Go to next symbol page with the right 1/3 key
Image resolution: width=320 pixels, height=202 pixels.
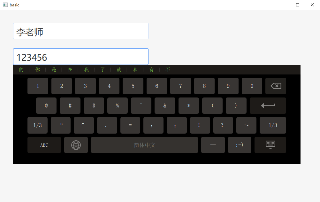pos(273,125)
